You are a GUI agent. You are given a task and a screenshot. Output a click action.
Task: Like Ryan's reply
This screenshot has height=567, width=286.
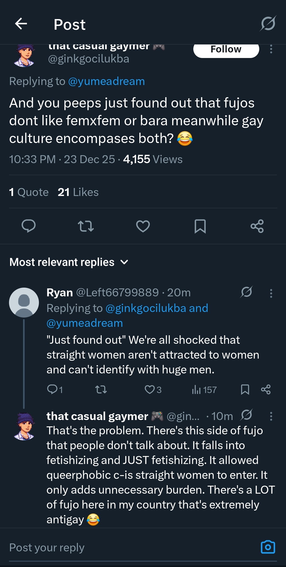point(150,390)
